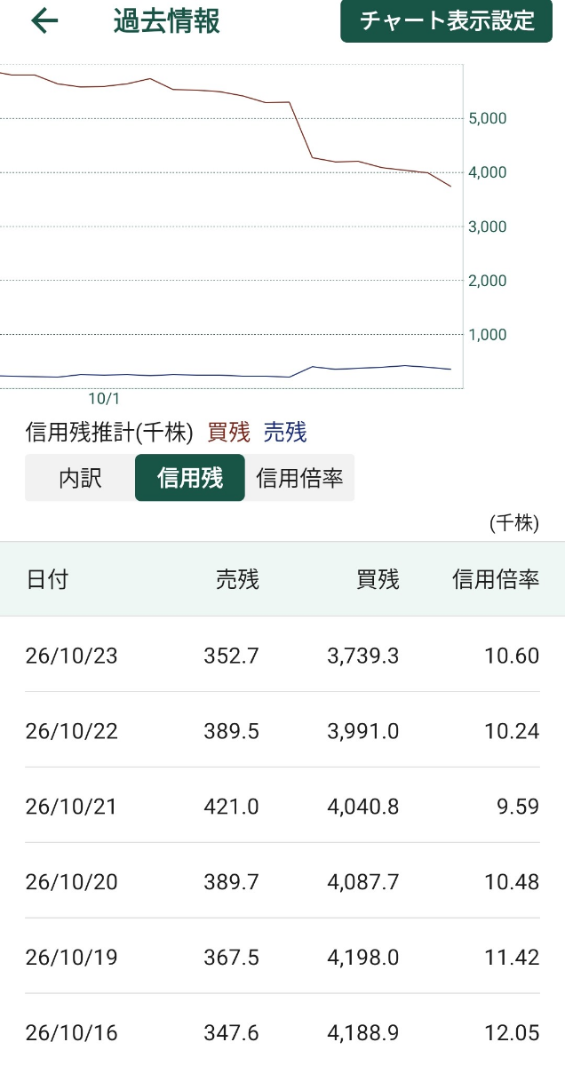Screen dimensions: 565x1066
Task: Click the 10.60 ratio value
Action: 512,656
